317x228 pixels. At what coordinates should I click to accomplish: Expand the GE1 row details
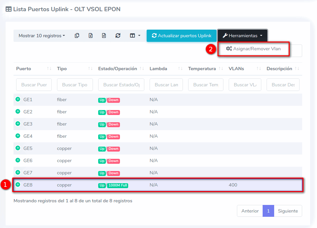(18, 99)
